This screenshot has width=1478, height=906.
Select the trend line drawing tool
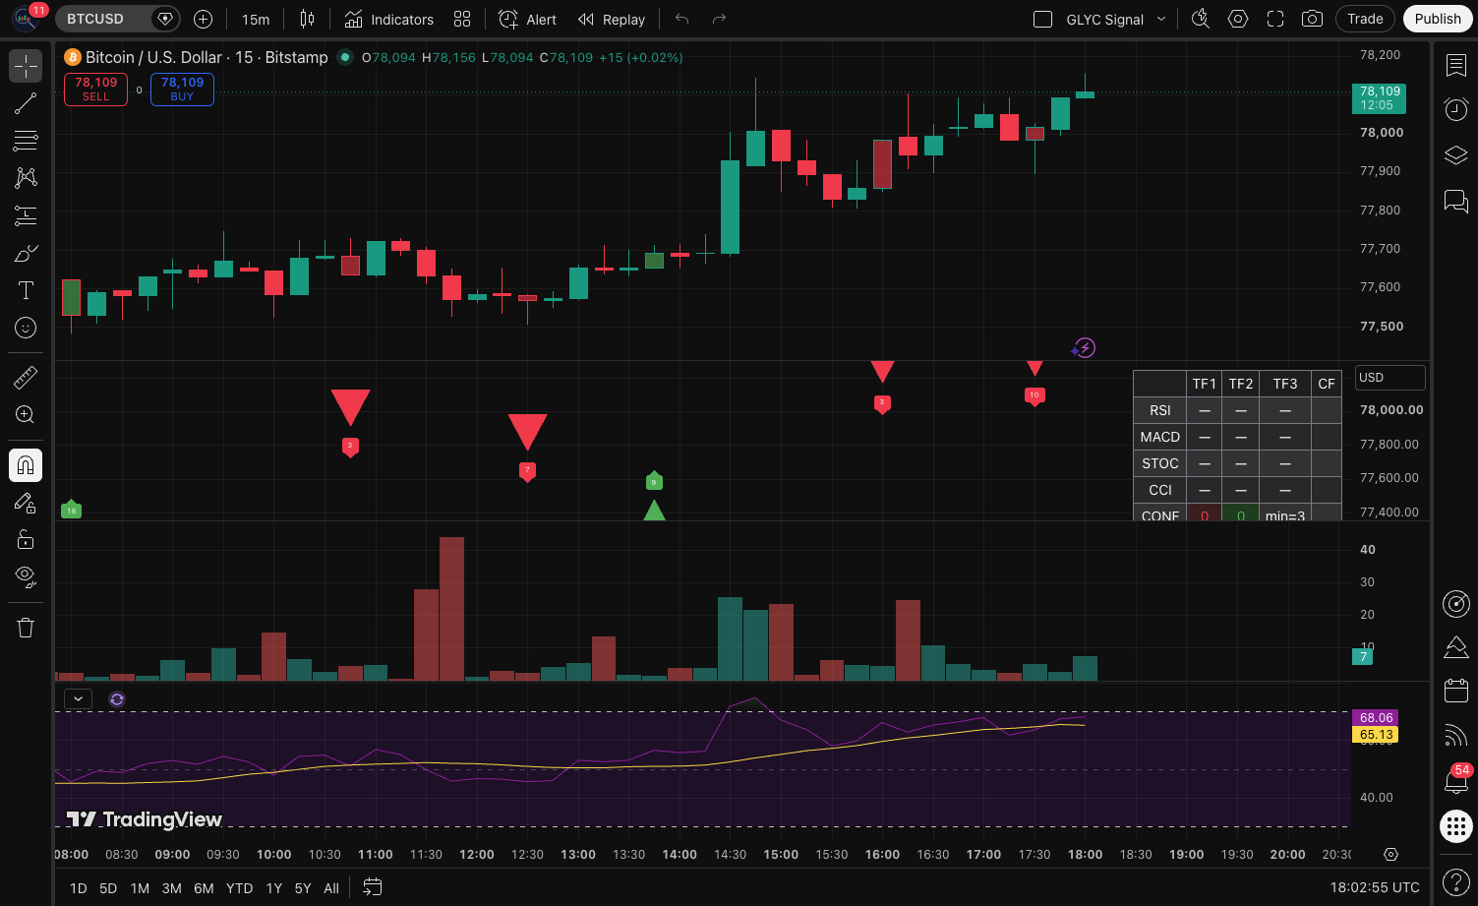coord(26,103)
